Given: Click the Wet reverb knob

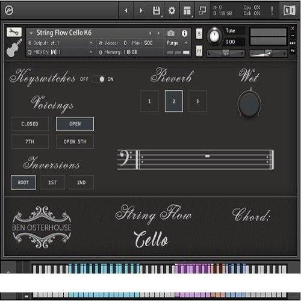Looking at the screenshot, I should click(249, 104).
